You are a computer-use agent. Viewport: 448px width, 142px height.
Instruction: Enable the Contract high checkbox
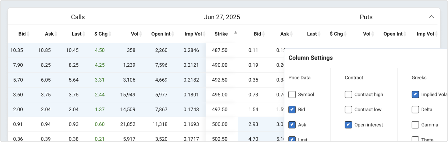coord(348,95)
